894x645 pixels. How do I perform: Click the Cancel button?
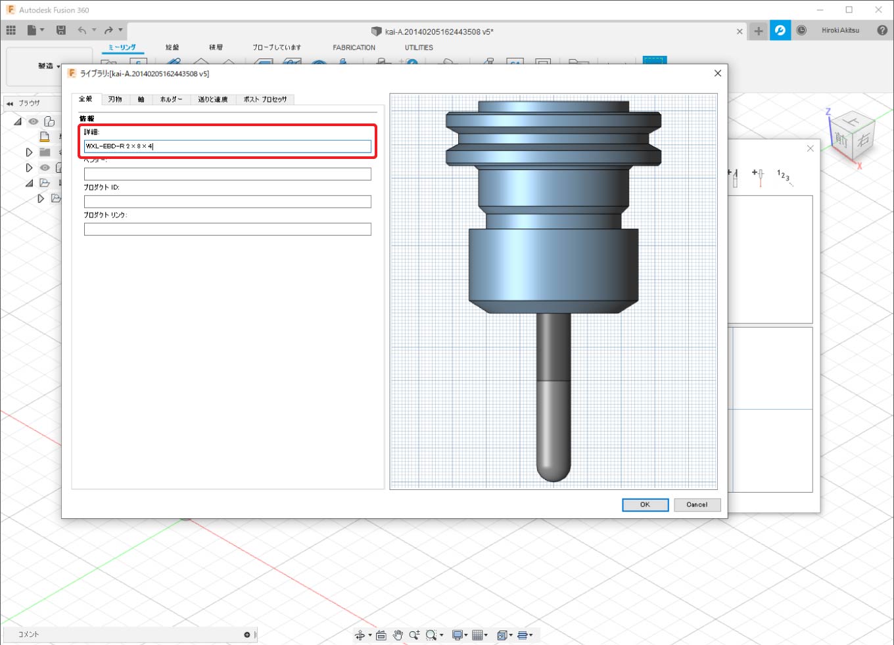point(697,504)
